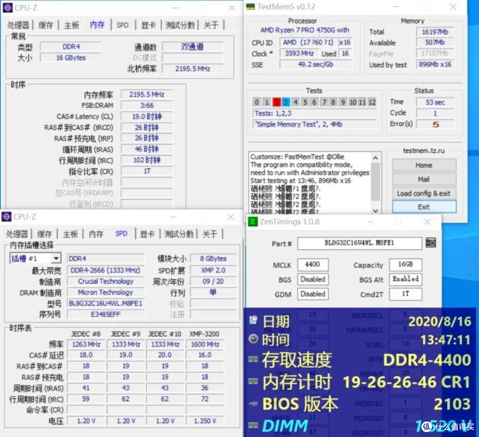Select test 5 in TestMem5
The height and width of the screenshot is (437, 479).
coord(305,102)
